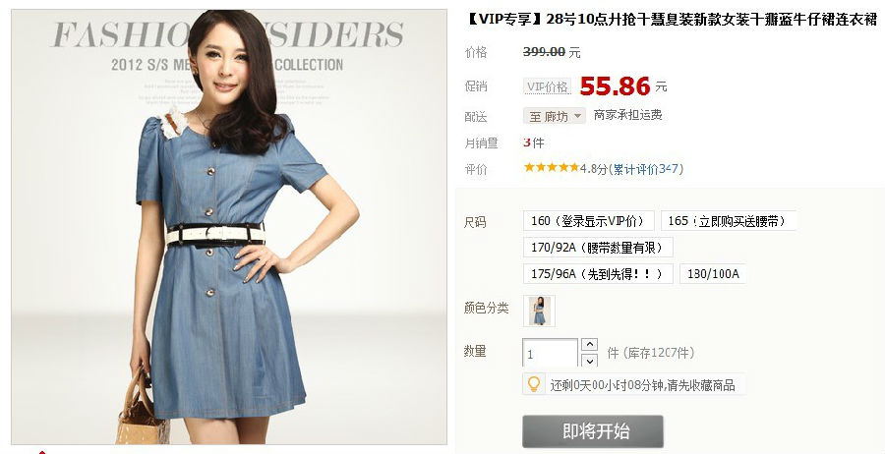Select size 160 option
This screenshot has width=885, height=454.
(x=588, y=221)
